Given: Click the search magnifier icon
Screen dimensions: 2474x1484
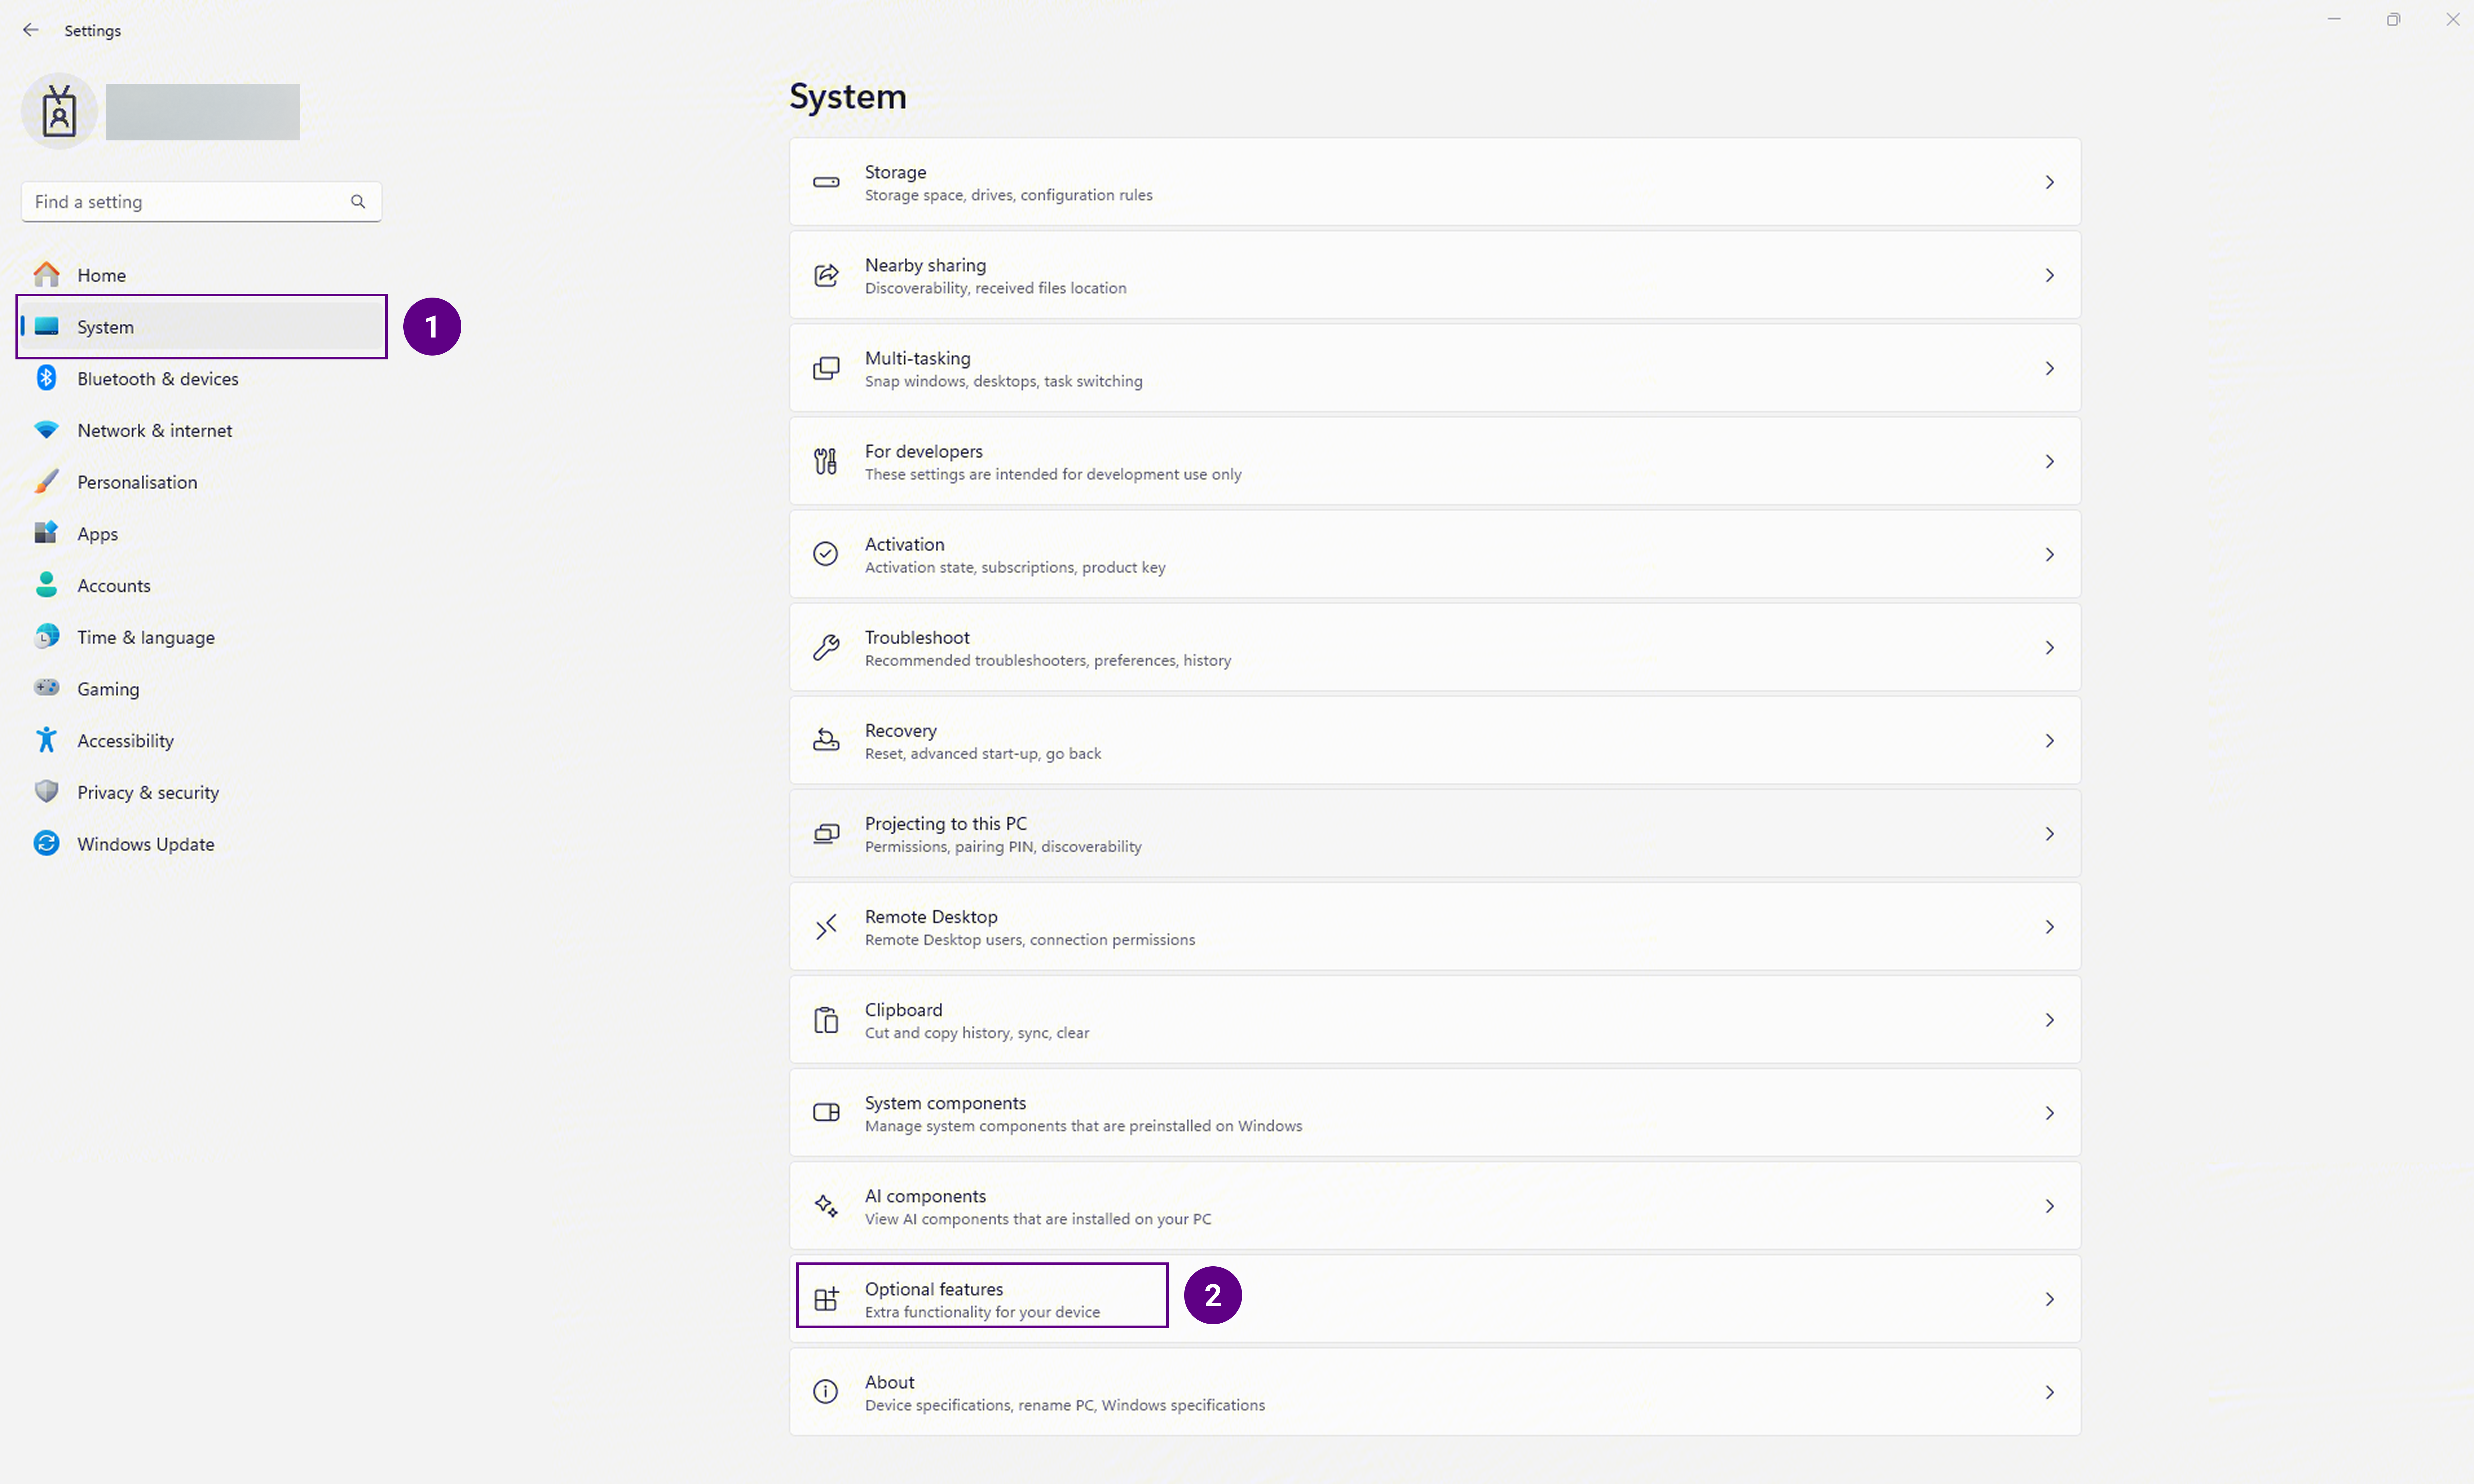Looking at the screenshot, I should [x=358, y=202].
